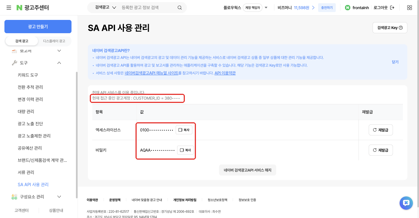
Task: Click the 충전하기 button
Action: coord(327,8)
